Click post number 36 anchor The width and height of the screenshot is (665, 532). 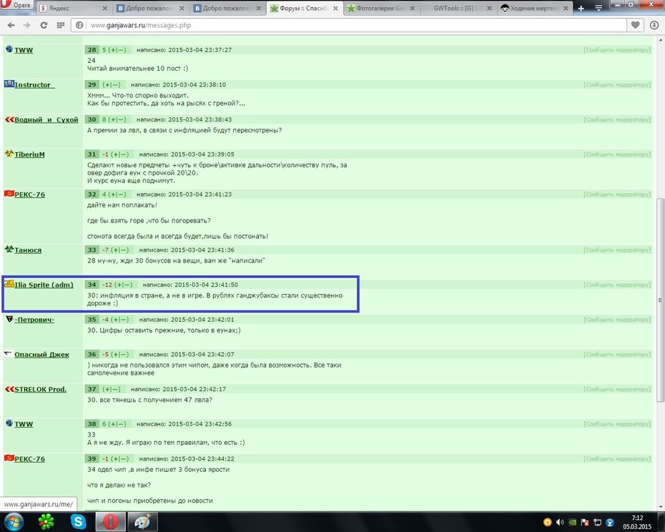pyautogui.click(x=92, y=354)
